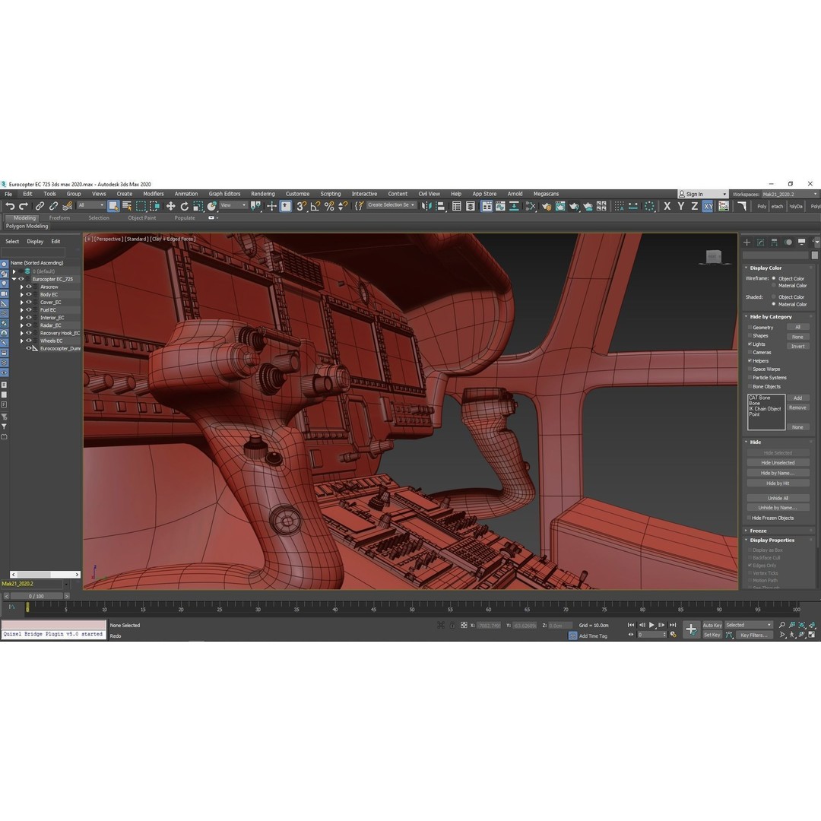Jump to the animation start
This screenshot has height=821, width=821.
631,625
